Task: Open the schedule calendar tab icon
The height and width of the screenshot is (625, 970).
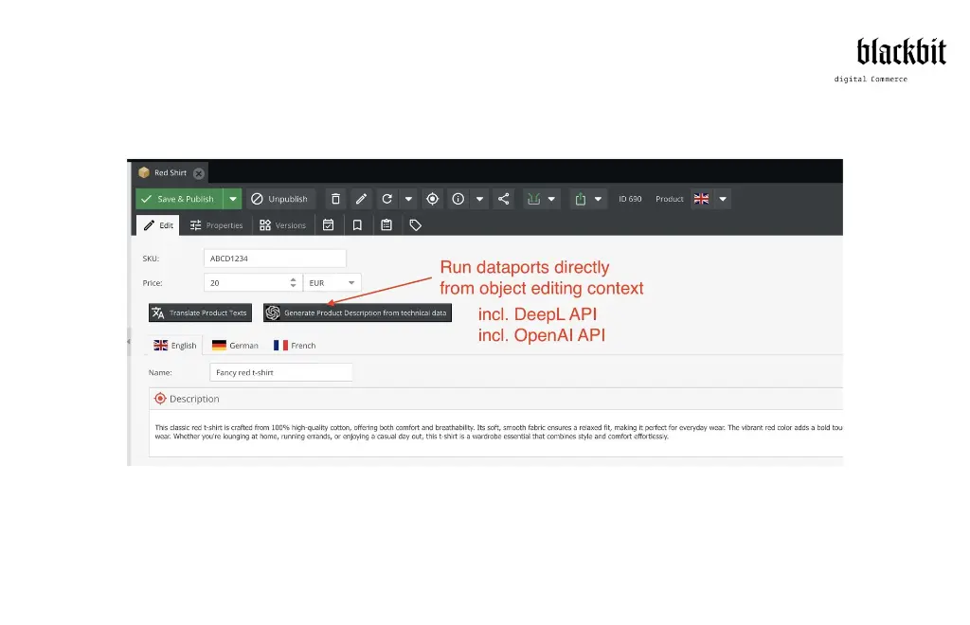Action: 329,225
